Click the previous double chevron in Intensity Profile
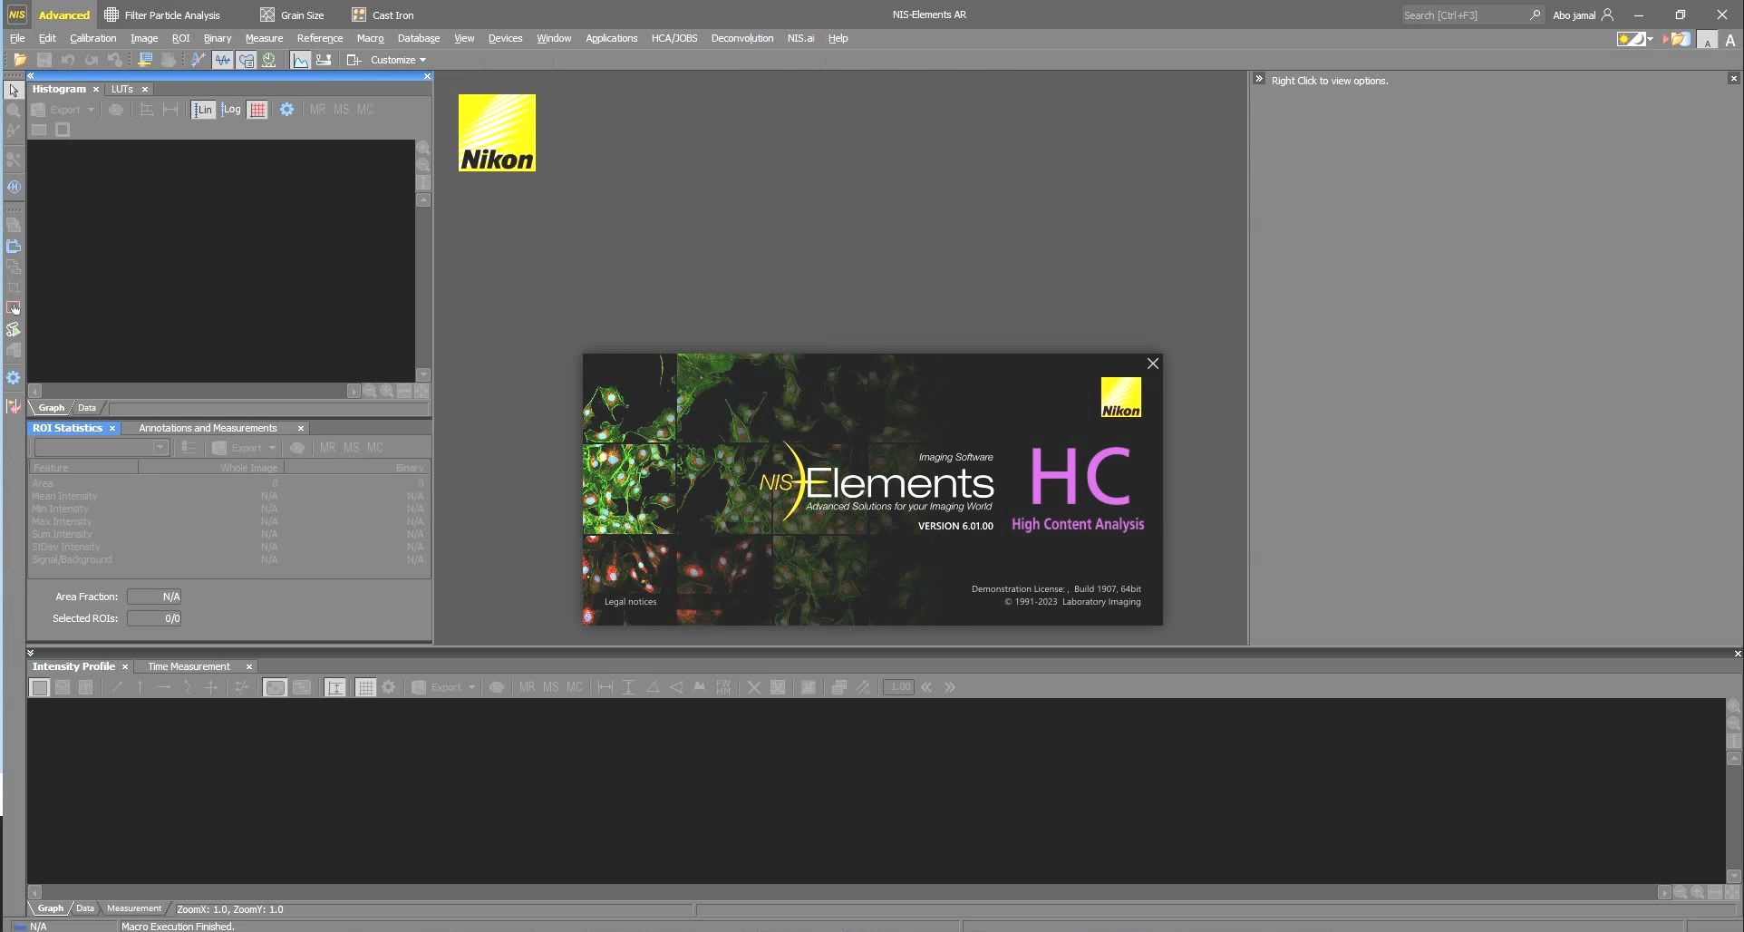The height and width of the screenshot is (932, 1744). 926,687
